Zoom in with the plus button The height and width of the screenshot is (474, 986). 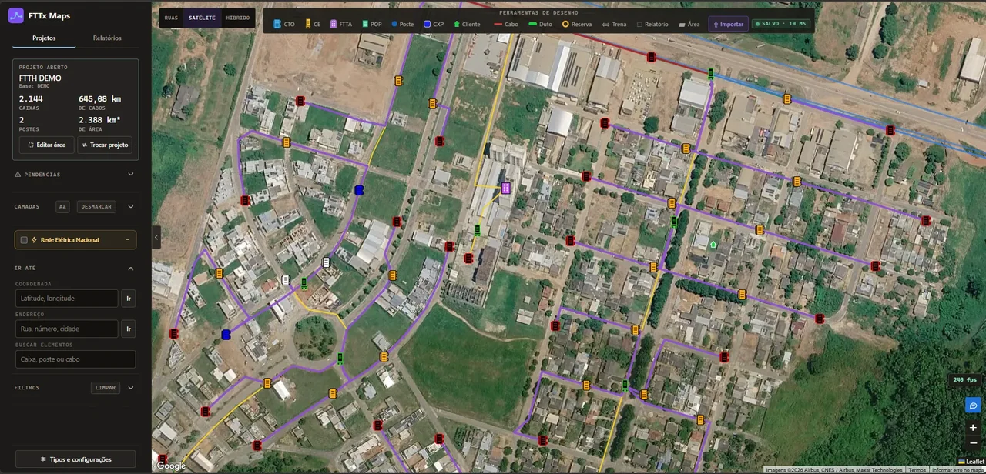[973, 427]
